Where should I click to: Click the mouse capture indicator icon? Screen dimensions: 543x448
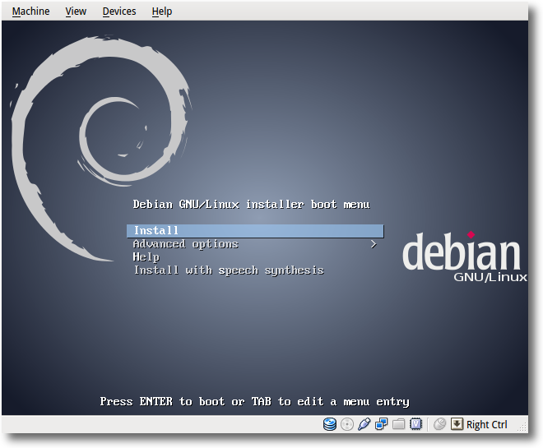pyautogui.click(x=439, y=424)
